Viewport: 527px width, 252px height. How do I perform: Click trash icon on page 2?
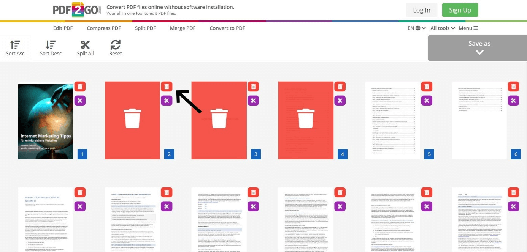167,87
